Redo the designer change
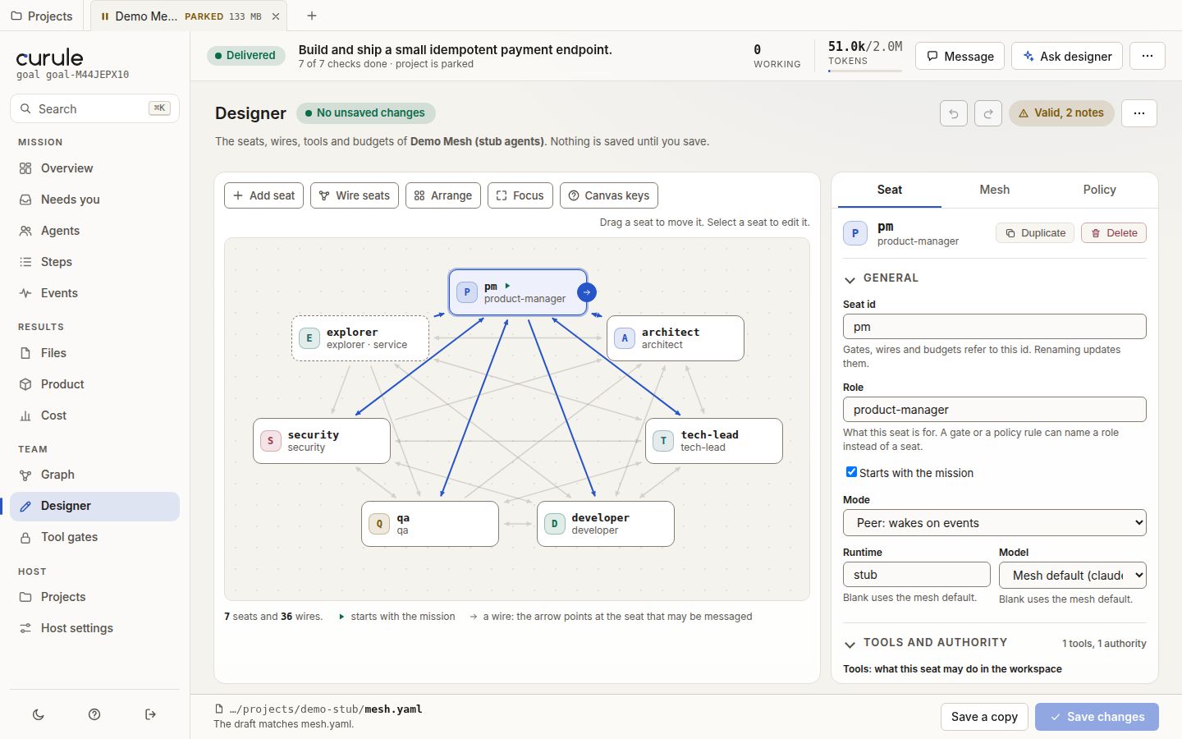The image size is (1182, 739). click(988, 113)
